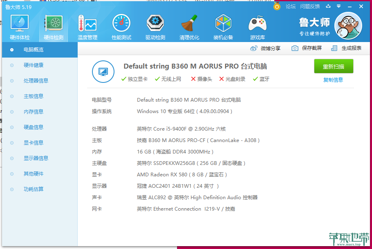Click the 无线上网 feature indicator

pyautogui.click(x=168, y=79)
